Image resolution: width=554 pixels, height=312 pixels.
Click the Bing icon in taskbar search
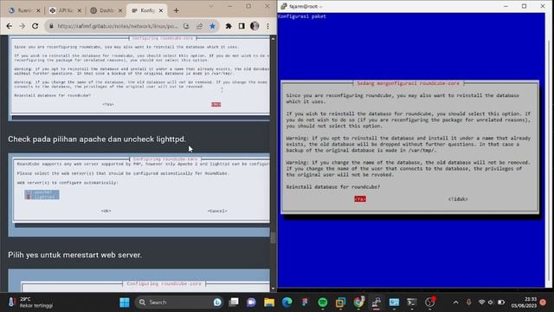click(x=217, y=302)
